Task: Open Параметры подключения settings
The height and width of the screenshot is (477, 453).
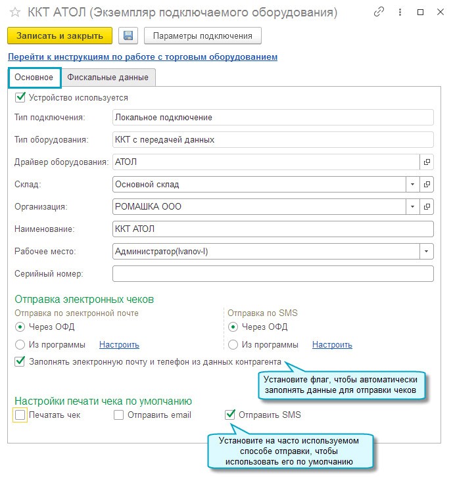Action: (x=203, y=35)
